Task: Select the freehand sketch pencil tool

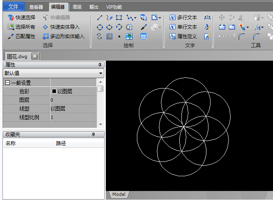Action: point(110,18)
